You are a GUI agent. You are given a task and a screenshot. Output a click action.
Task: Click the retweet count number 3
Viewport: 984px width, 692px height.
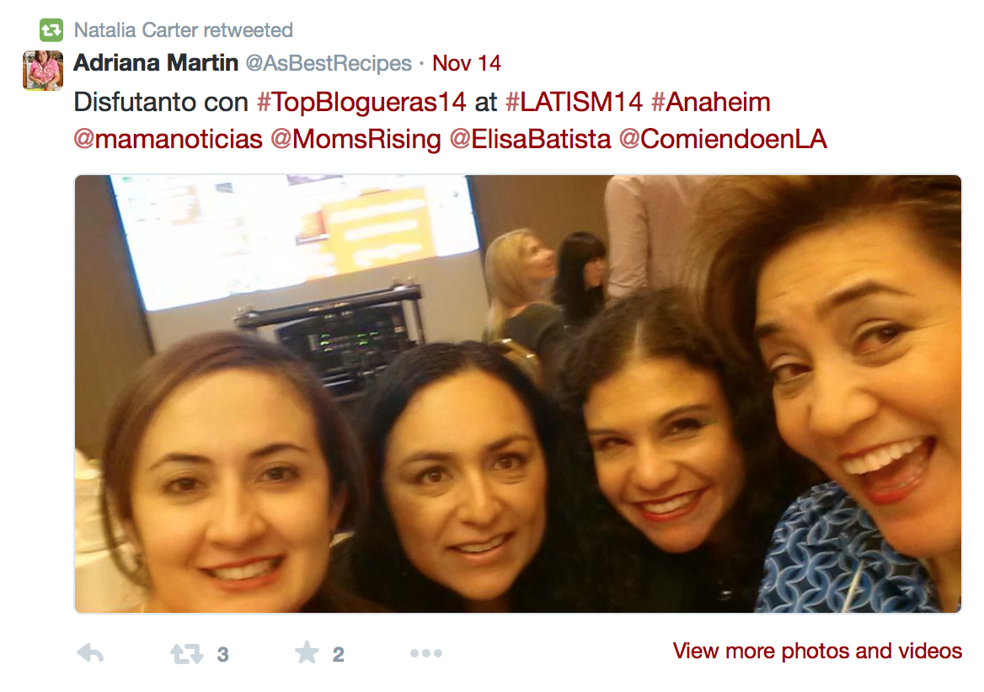click(222, 654)
